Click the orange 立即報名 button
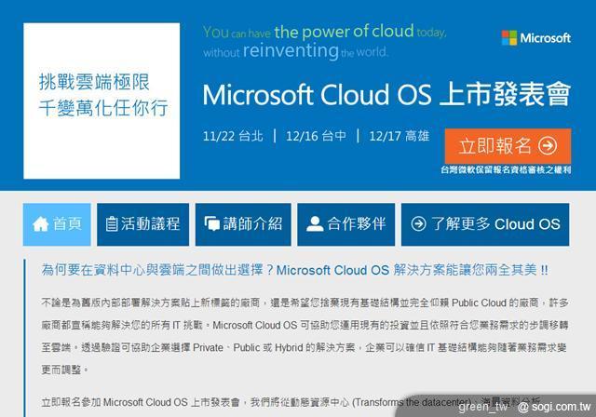The image size is (596, 417). (508, 146)
